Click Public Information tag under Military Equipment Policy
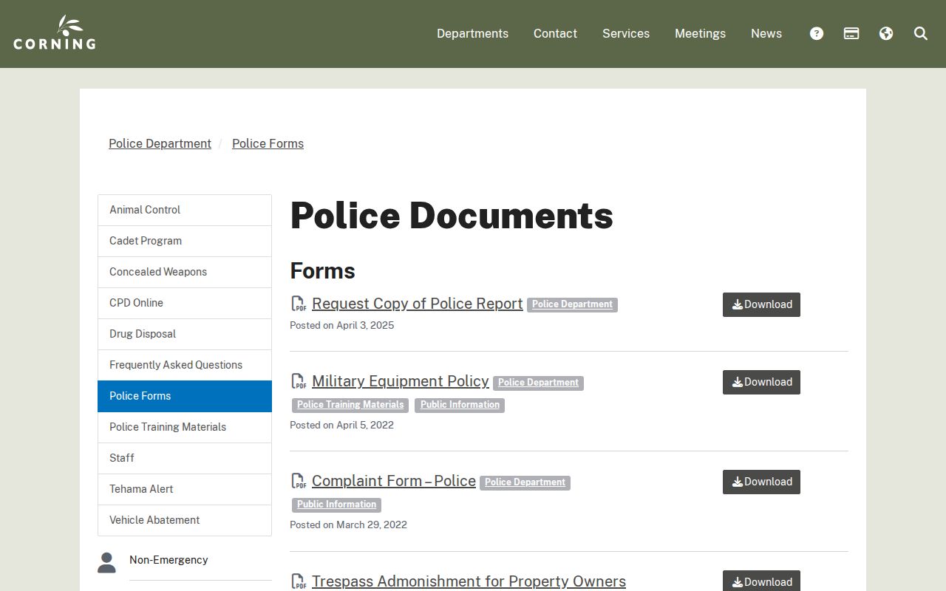Viewport: 946px width, 591px height. (x=460, y=405)
